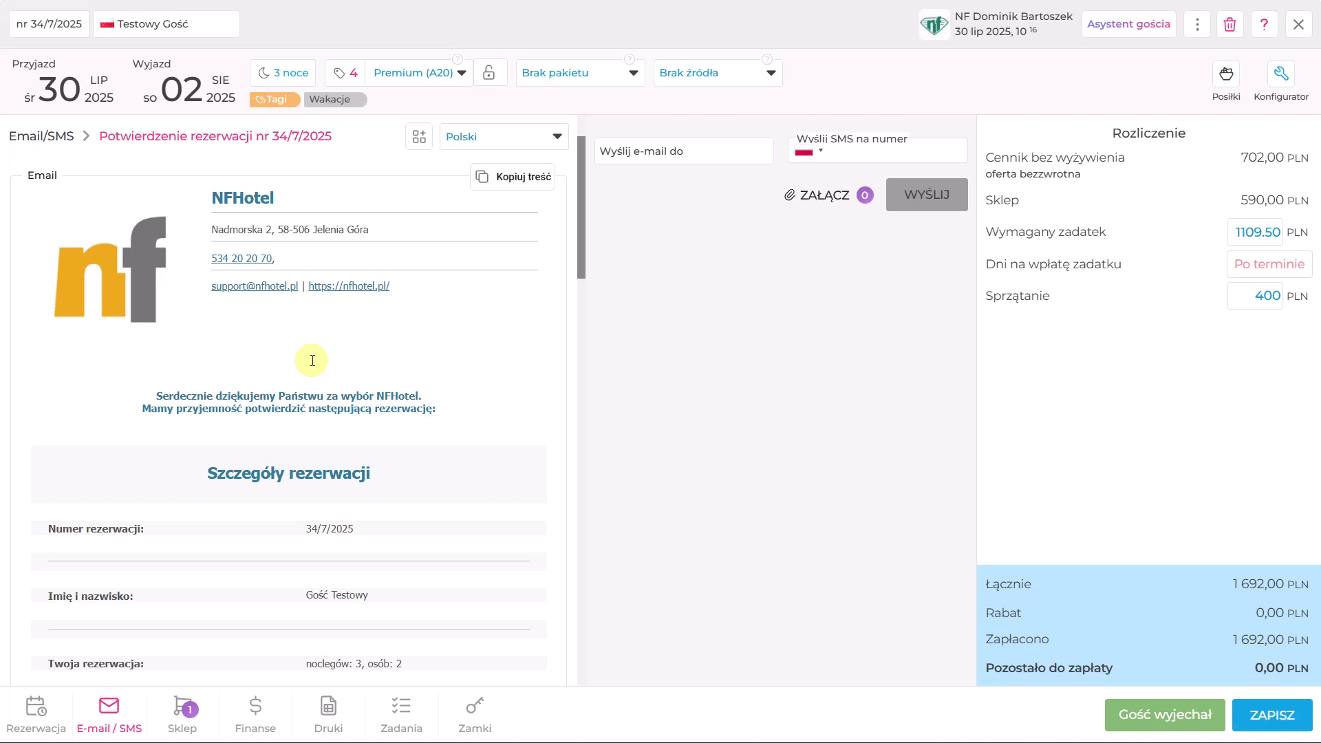
Task: Click the WYŚLIJ send button
Action: click(x=927, y=195)
